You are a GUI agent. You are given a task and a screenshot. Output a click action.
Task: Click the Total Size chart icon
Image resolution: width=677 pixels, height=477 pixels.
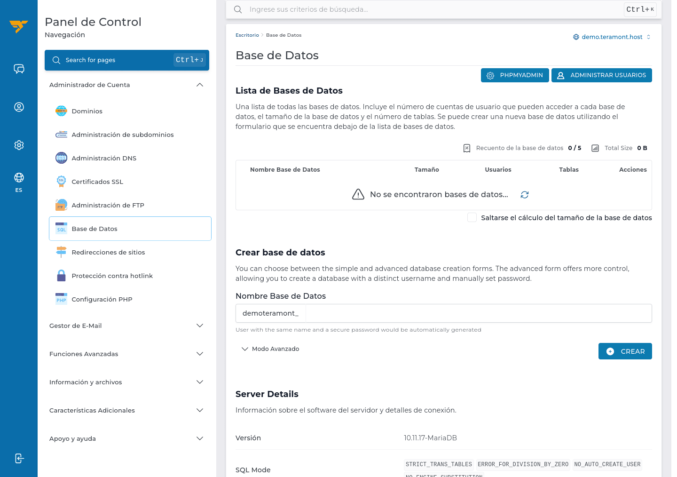tap(595, 148)
